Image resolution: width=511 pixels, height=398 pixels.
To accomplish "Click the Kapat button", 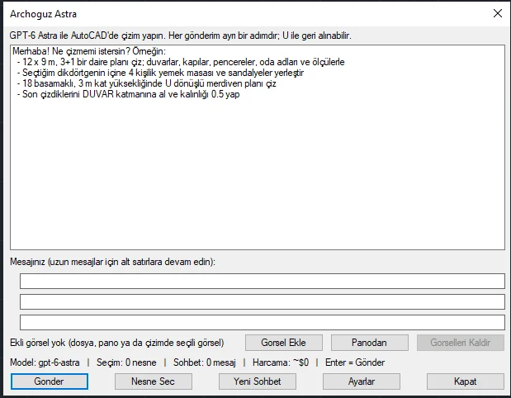I will tap(466, 381).
